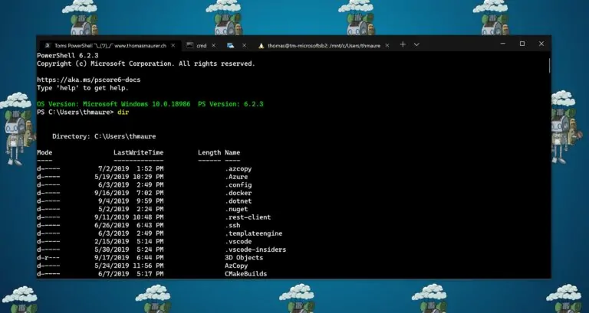Click the .azcopy folder name
The height and width of the screenshot is (313, 589).
[239, 168]
